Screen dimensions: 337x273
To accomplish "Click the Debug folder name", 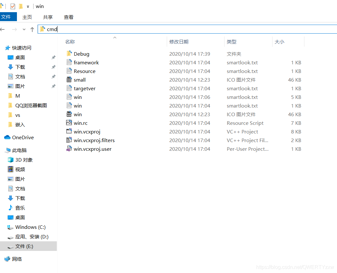I will coord(81,54).
